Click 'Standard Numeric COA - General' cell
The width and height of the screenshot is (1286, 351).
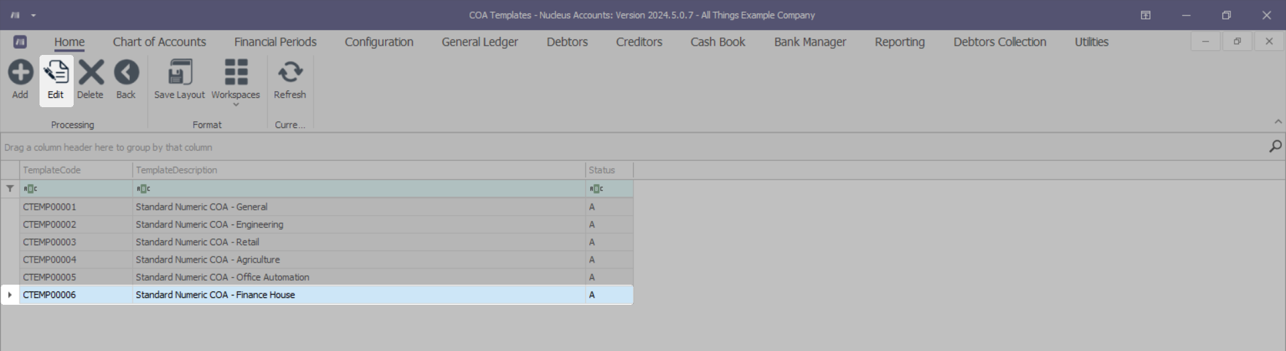click(x=358, y=207)
